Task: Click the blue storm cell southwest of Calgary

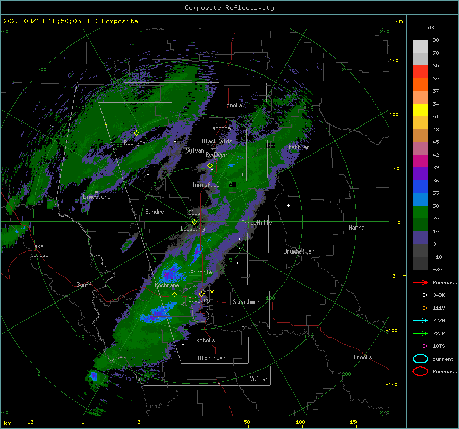Action: click(x=157, y=314)
